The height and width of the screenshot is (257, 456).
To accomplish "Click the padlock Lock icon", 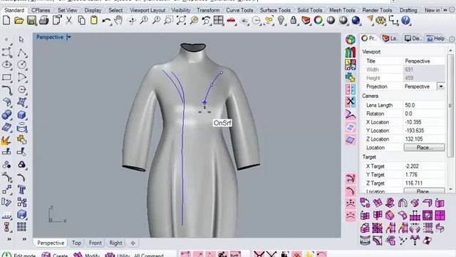I will coord(294,21).
